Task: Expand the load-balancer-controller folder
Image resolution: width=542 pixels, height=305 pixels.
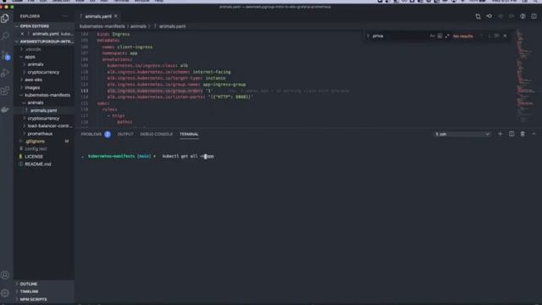Action: click(x=44, y=126)
